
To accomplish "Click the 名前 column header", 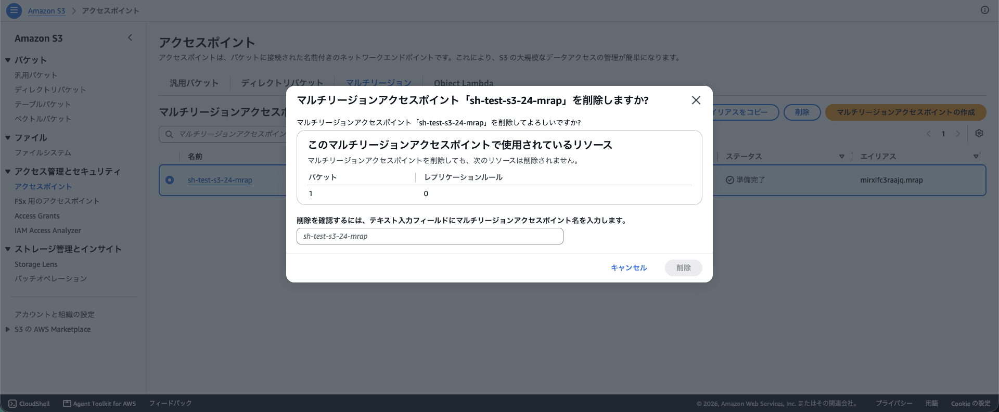I will coord(195,157).
